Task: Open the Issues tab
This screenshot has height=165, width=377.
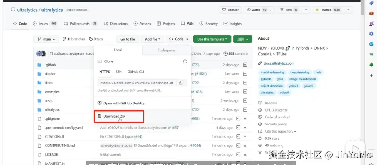Action: pyautogui.click(x=45, y=24)
